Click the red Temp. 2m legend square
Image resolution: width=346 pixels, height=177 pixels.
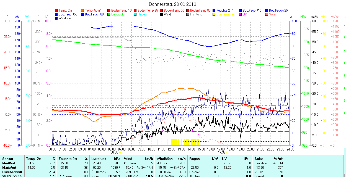tap(56, 10)
